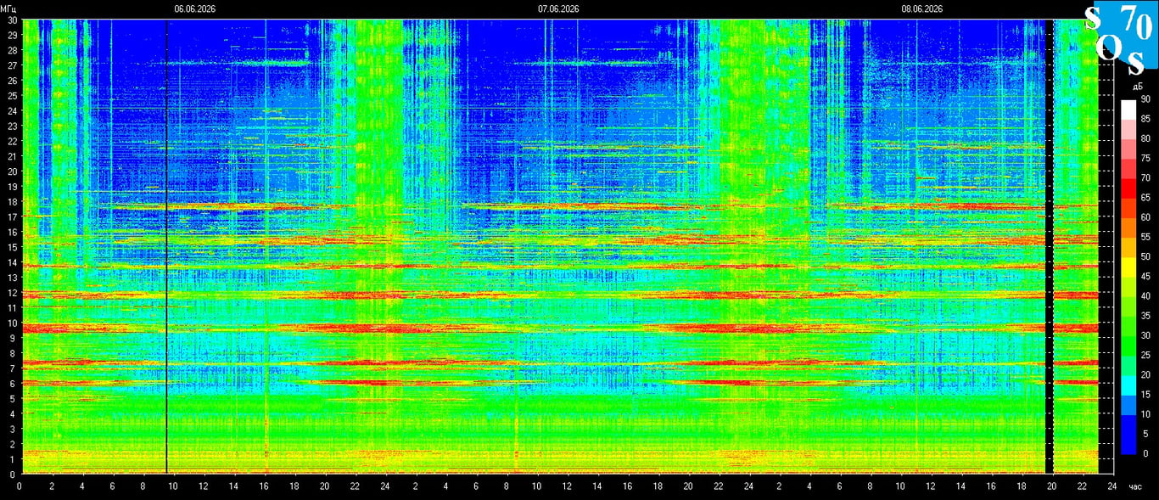Click the 70 value on the dB scale

click(x=1145, y=178)
